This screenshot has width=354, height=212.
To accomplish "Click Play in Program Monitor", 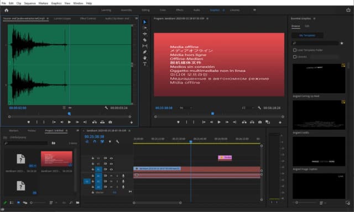I will [x=219, y=122].
